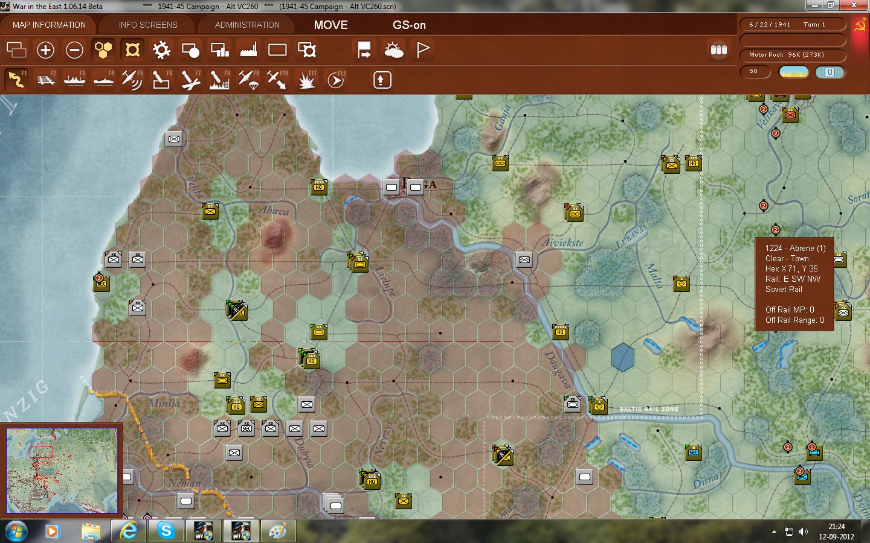Screen dimensions: 870x543
Task: Show hidden system tray icons
Action: click(774, 532)
